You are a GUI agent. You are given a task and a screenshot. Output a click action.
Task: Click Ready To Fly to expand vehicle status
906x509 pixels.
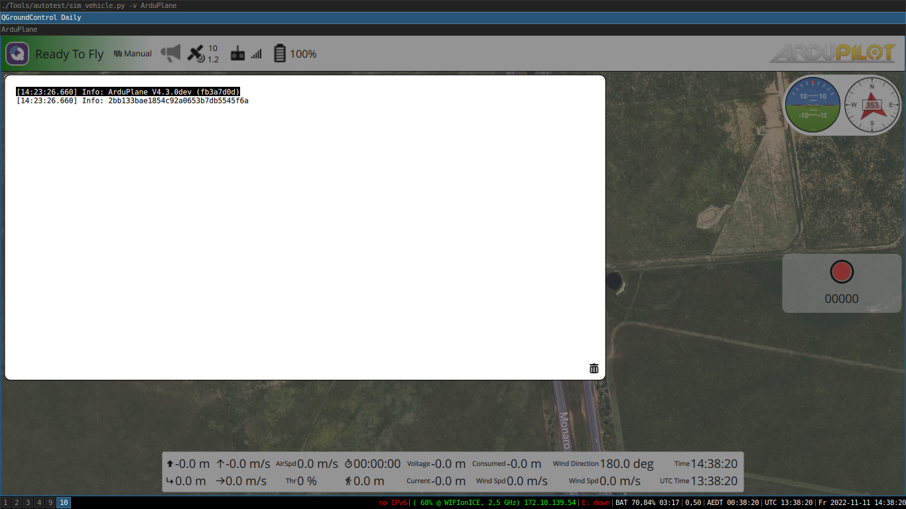[x=70, y=54]
